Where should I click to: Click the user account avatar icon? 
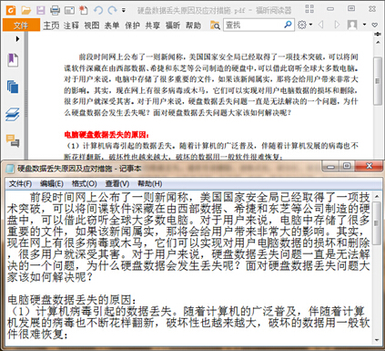[x=352, y=25]
